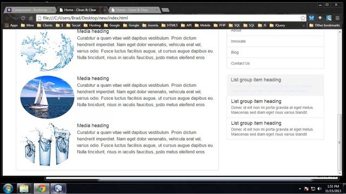Open volume control in system tray

pyautogui.click(x=320, y=189)
